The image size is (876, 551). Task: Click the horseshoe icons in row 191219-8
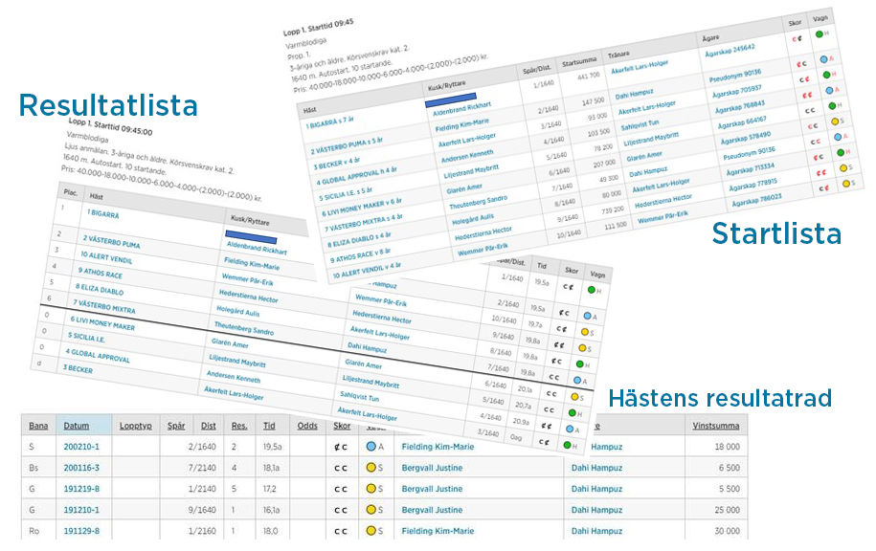(340, 489)
